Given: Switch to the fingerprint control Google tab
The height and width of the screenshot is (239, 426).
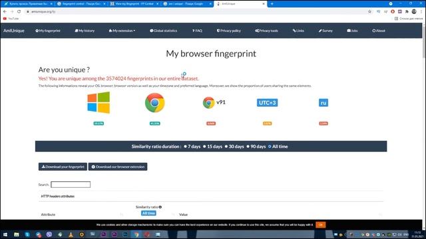Looking at the screenshot, I should click(x=81, y=4).
